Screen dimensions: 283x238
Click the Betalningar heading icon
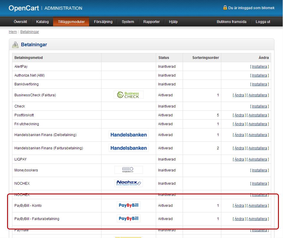[15, 45]
